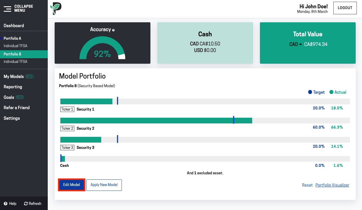362x210 pixels.
Task: Open Settings in the sidebar
Action: click(12, 118)
